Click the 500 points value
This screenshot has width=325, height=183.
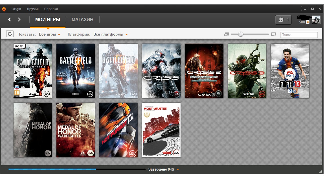tap(302, 22)
